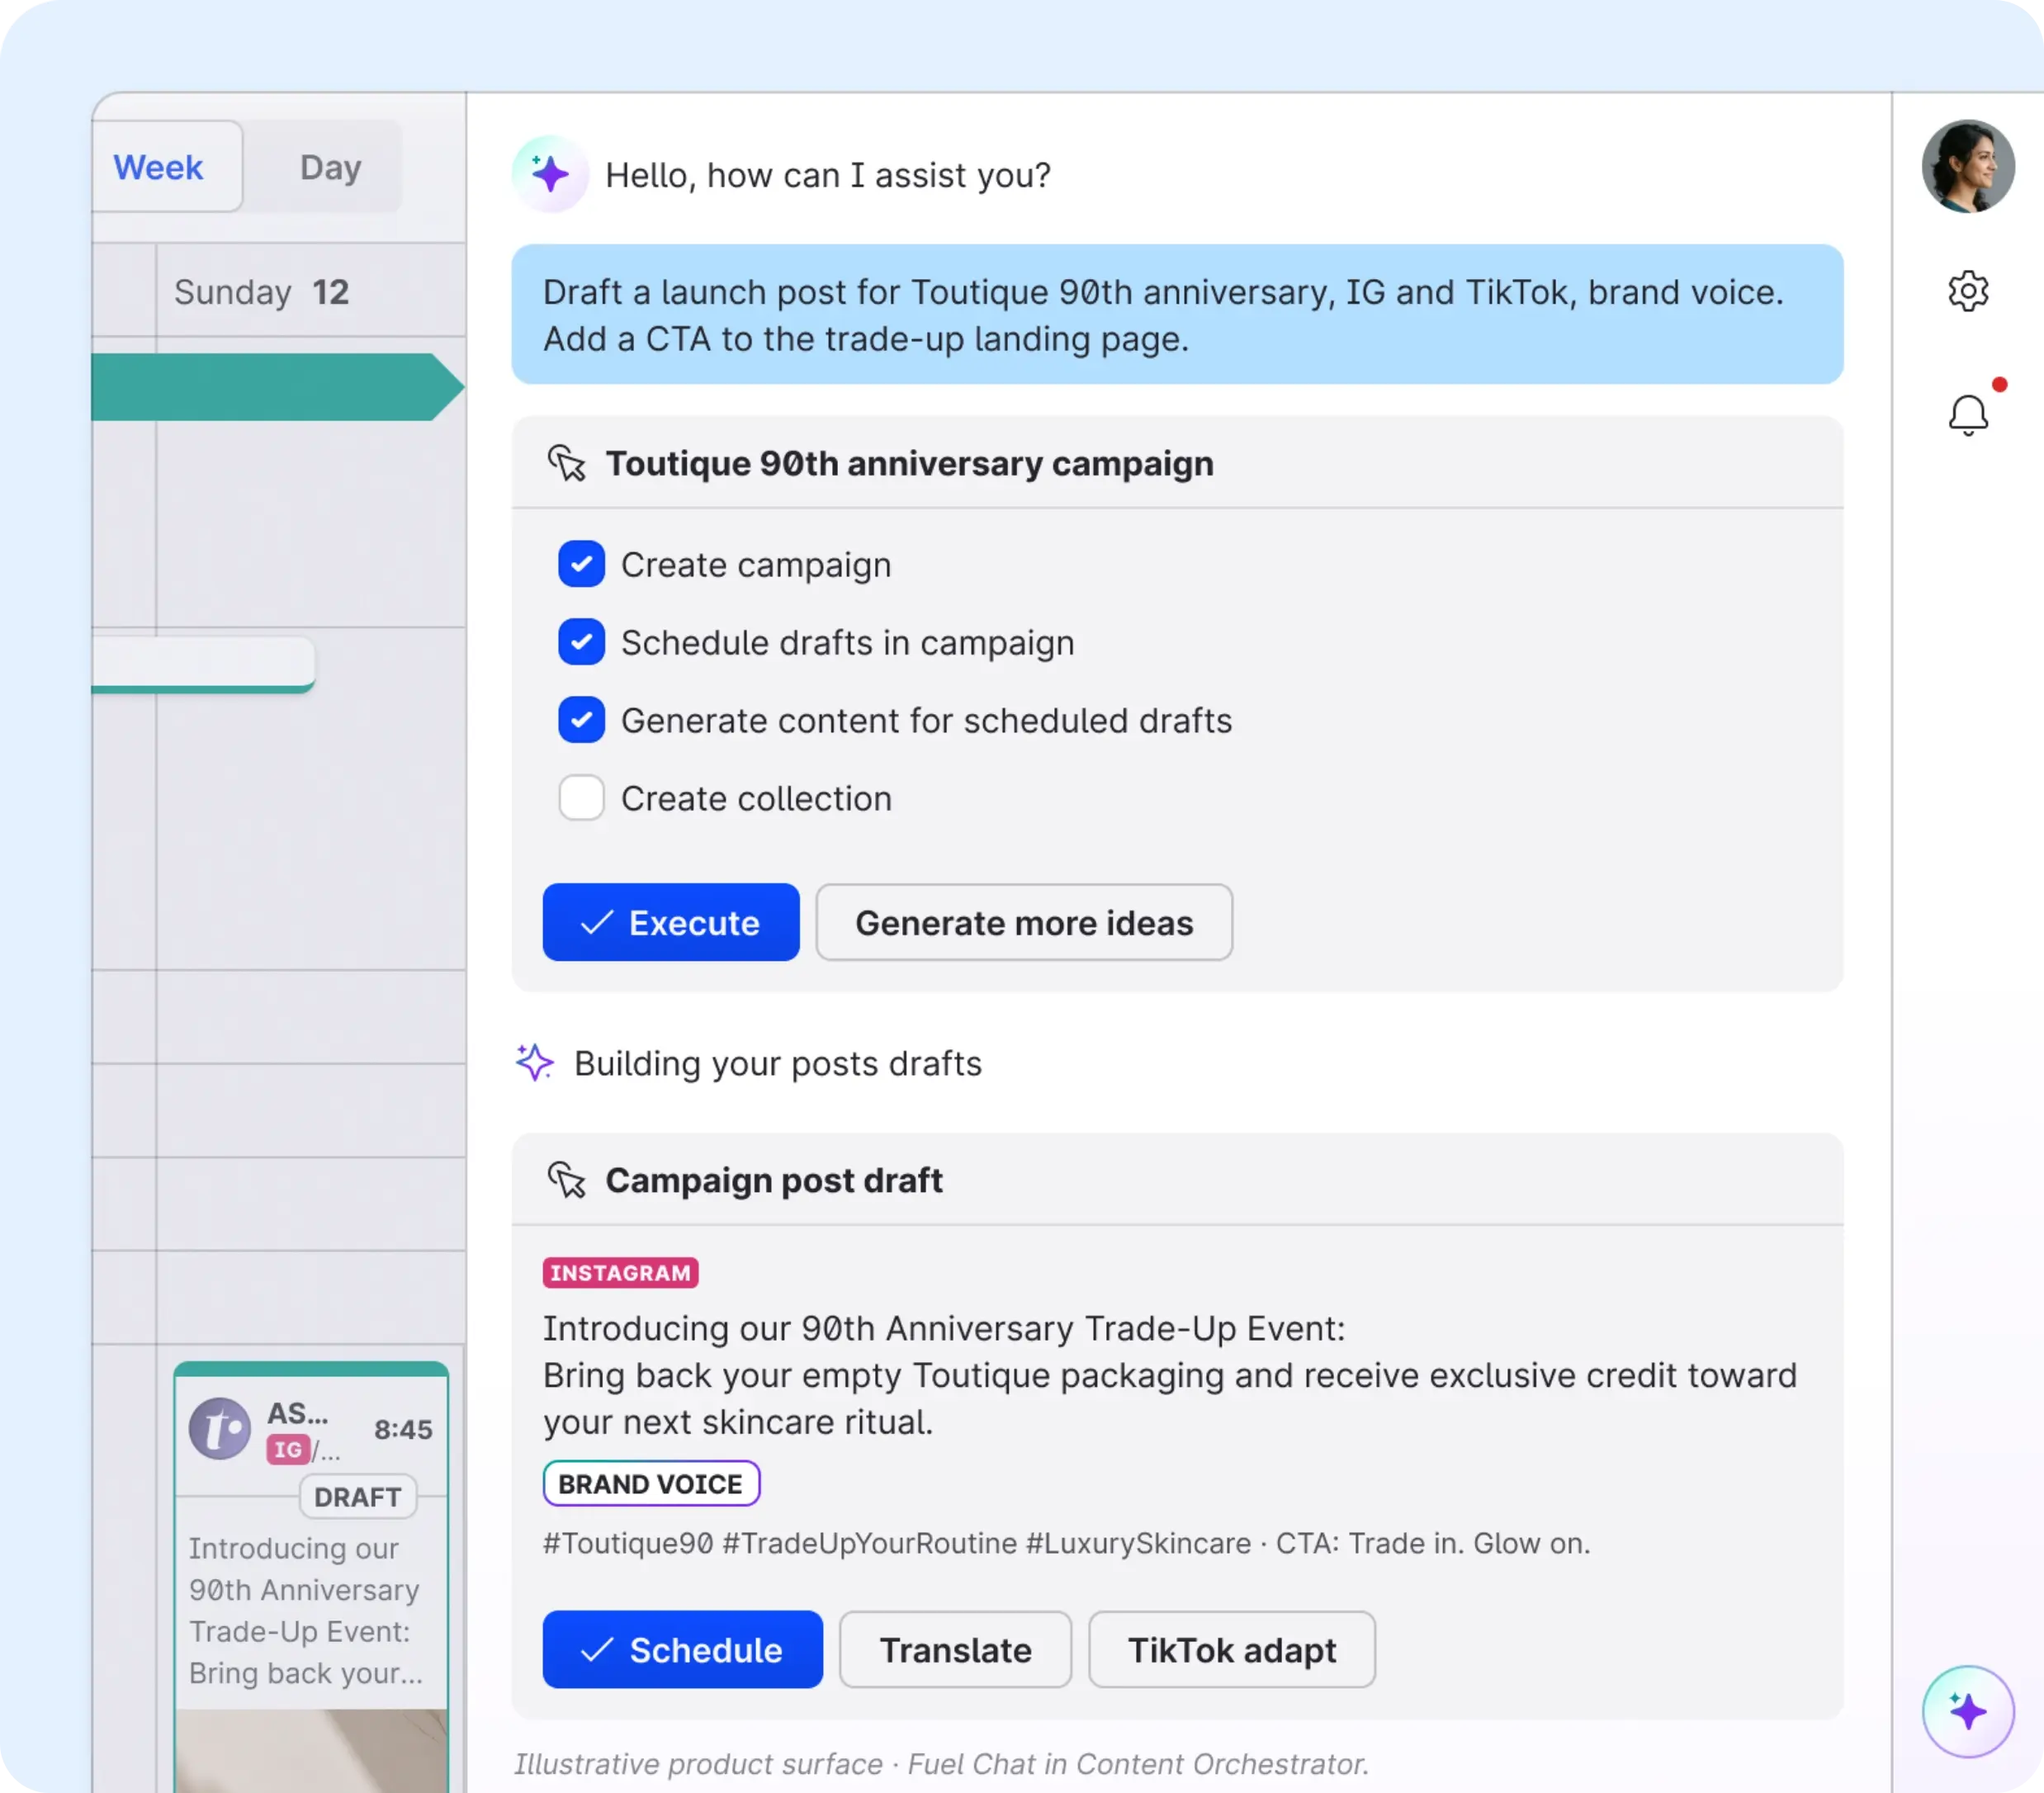This screenshot has width=2044, height=1793.
Task: Click the INSTAGRAM label on the post draft
Action: [621, 1272]
